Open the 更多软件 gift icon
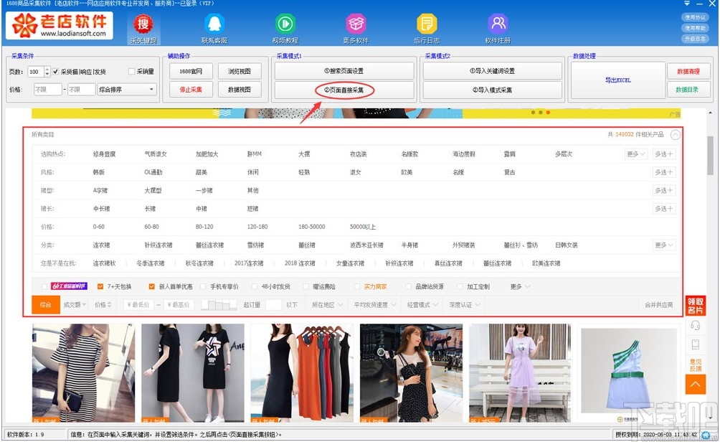This screenshot has width=720, height=442. [356, 22]
